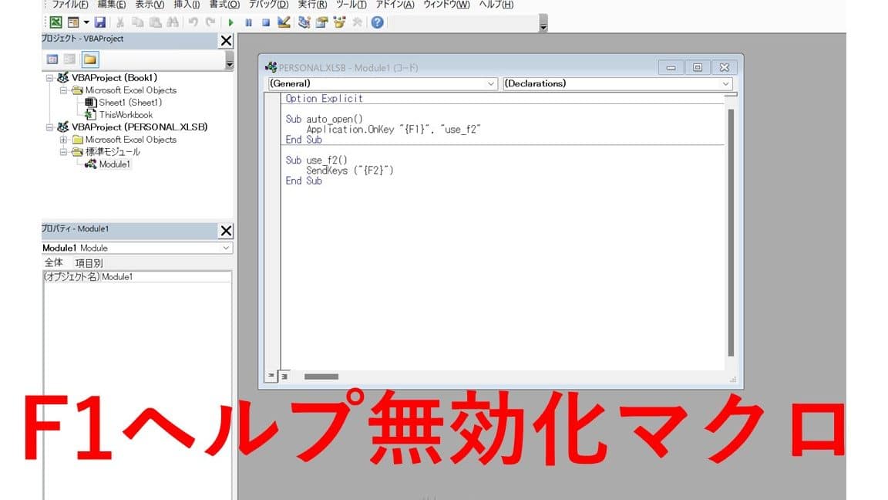Close the プロジェクト - VBAProject panel
The height and width of the screenshot is (500, 888).
(226, 41)
